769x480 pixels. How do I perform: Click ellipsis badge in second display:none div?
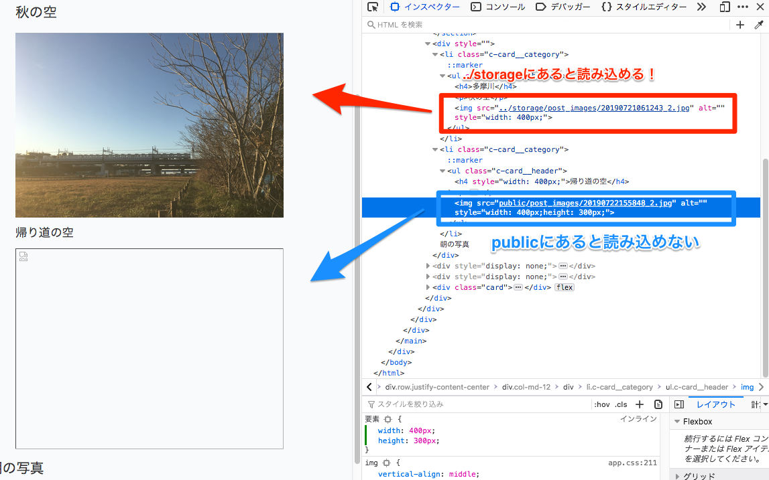(x=563, y=276)
